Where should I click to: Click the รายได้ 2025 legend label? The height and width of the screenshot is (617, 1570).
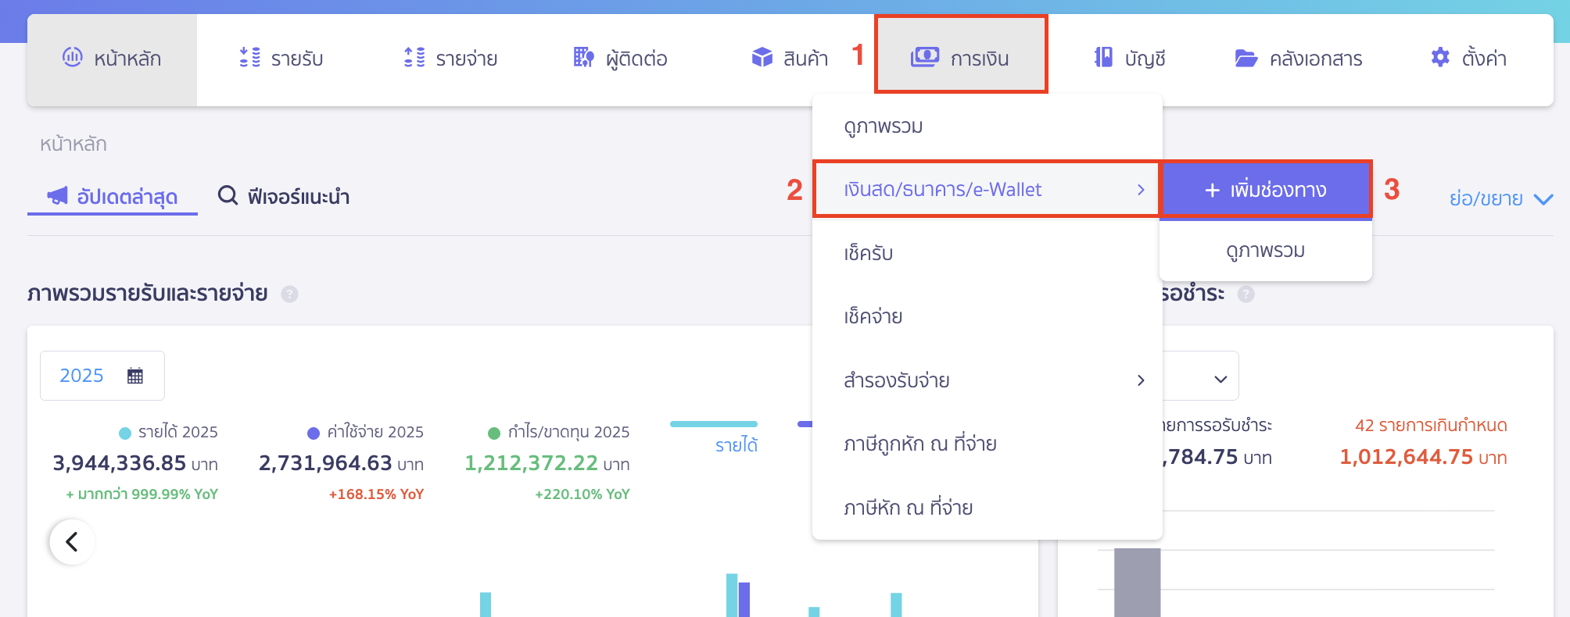178,432
